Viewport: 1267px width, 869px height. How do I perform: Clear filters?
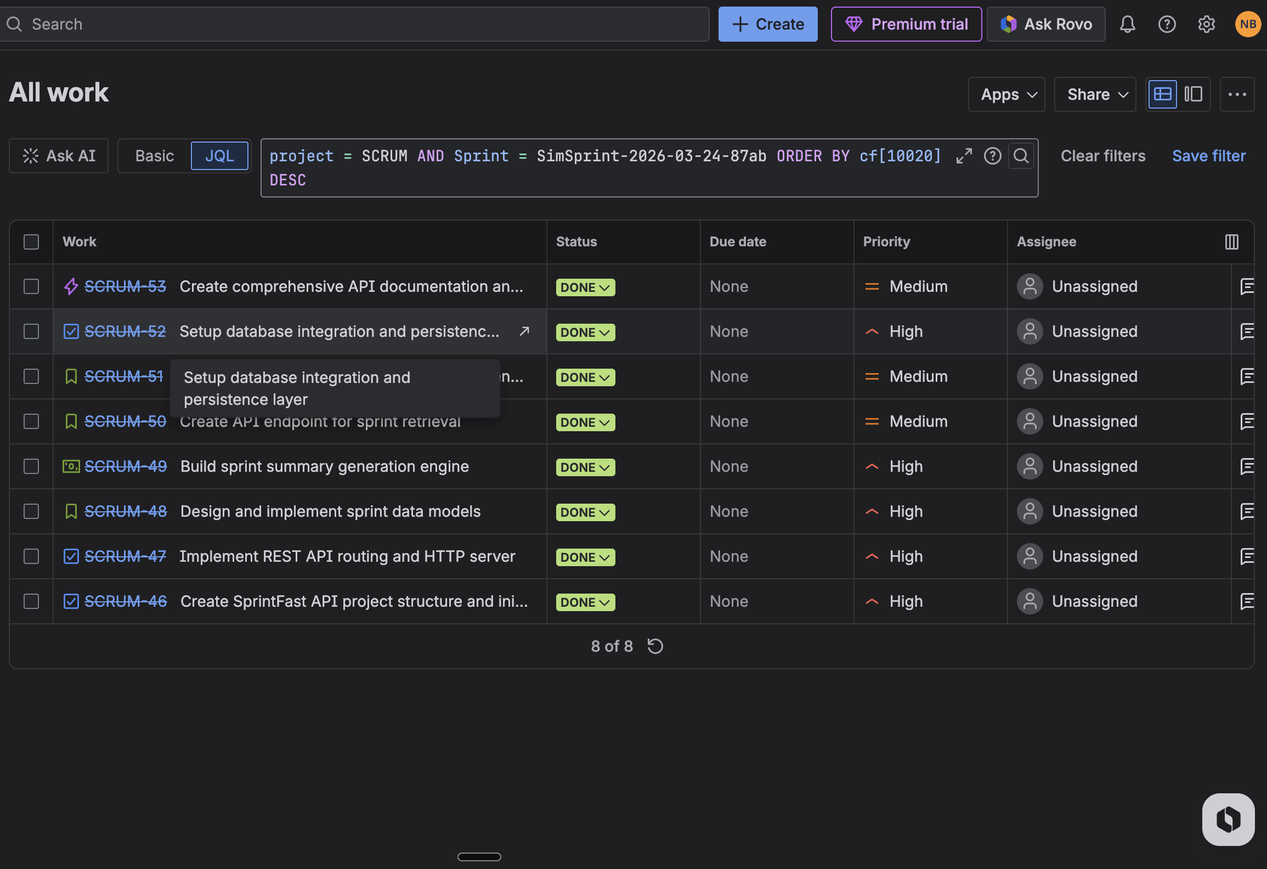[1103, 156]
